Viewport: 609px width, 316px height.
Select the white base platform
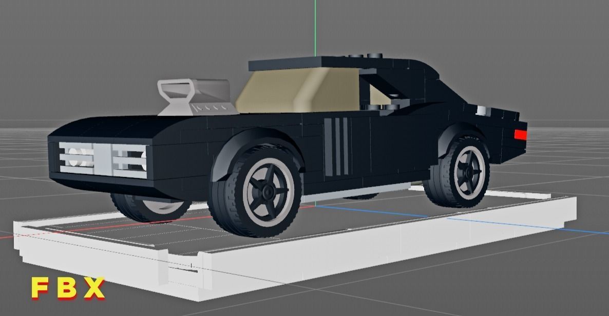[295, 243]
